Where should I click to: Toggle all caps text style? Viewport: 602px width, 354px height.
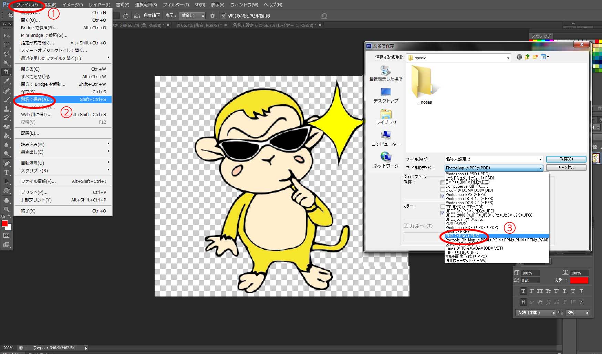(x=540, y=291)
